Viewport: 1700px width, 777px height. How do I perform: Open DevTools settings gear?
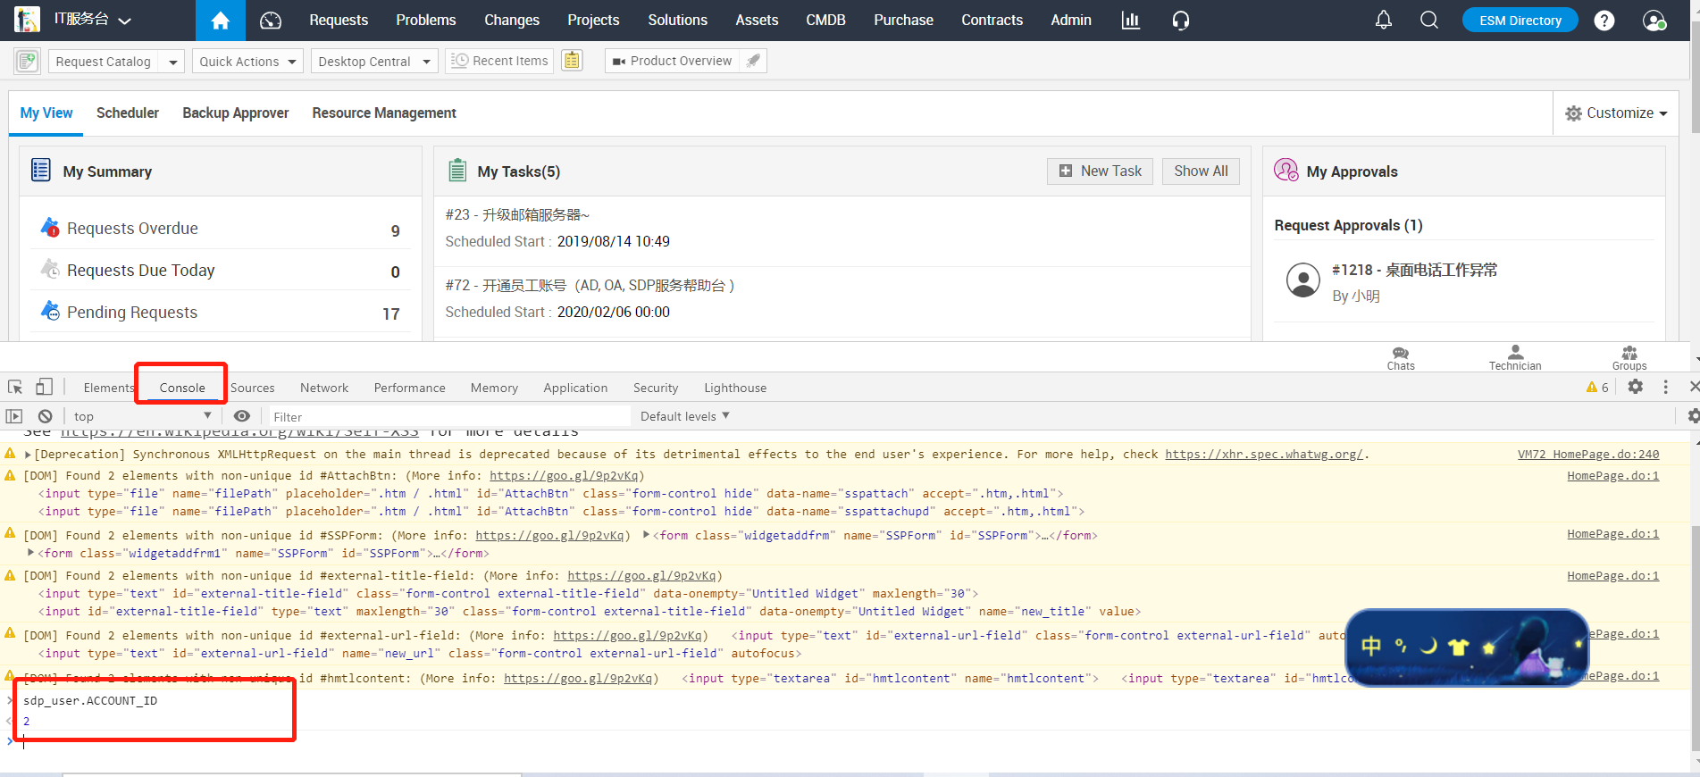1635,387
